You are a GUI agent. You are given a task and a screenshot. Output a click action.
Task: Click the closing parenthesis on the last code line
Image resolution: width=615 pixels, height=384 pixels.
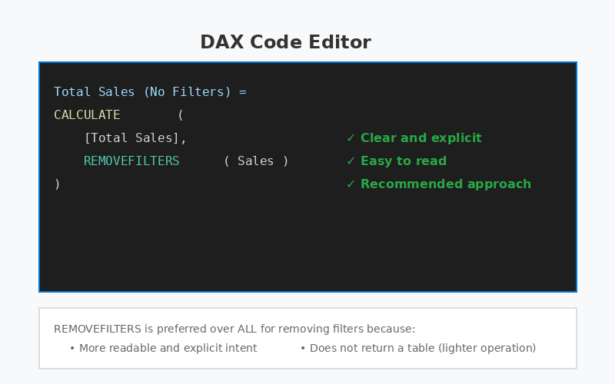pyautogui.click(x=57, y=184)
